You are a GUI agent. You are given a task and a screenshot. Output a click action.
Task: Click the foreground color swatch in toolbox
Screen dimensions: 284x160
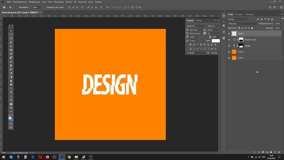point(10,118)
